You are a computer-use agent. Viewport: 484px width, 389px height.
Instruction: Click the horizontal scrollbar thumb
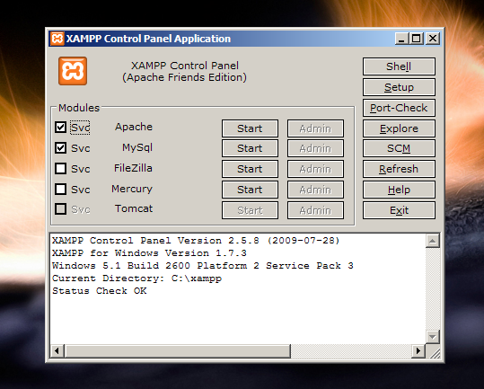tap(178, 351)
